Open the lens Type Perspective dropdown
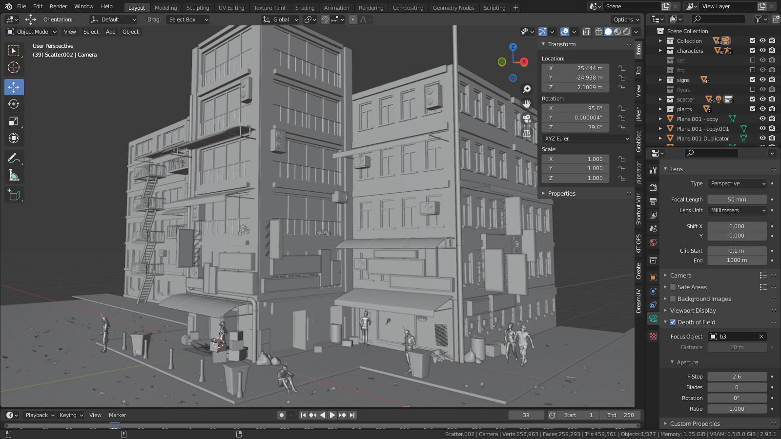 click(737, 184)
